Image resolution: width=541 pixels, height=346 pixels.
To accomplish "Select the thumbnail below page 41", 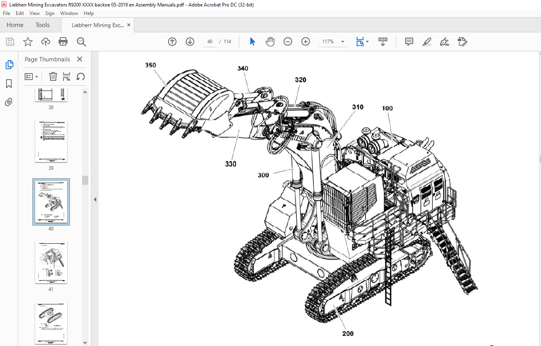I will (x=51, y=323).
